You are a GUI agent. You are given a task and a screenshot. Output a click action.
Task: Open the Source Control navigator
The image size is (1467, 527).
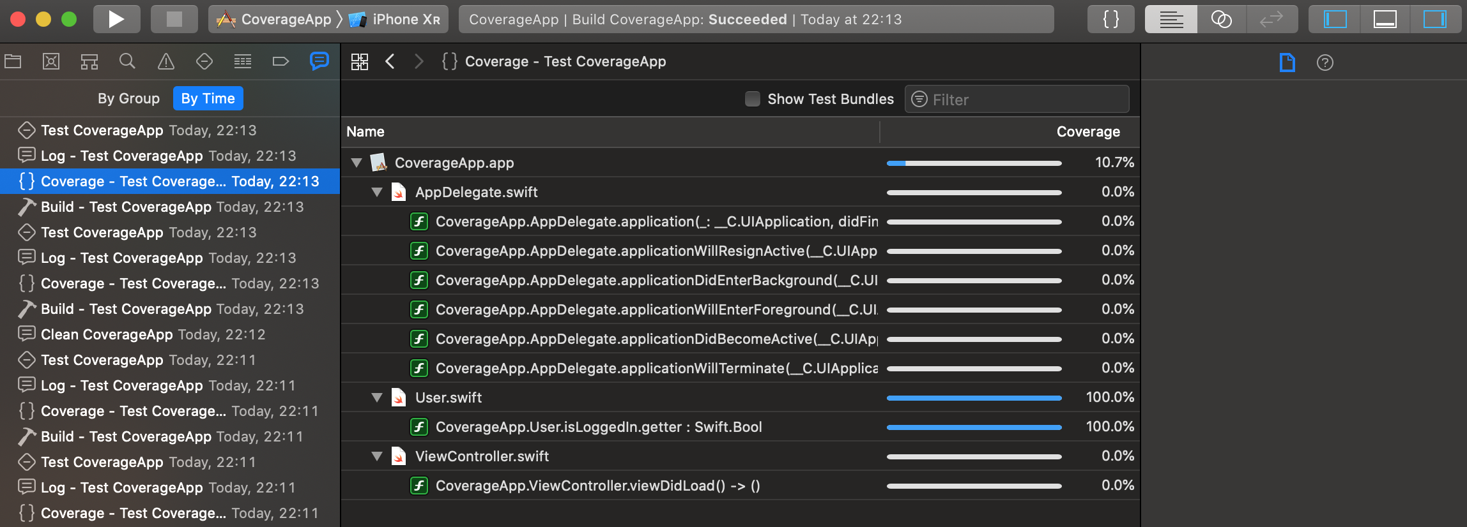point(51,61)
